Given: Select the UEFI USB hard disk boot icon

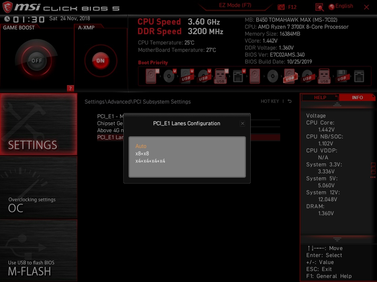Looking at the screenshot, I should click(x=187, y=76).
